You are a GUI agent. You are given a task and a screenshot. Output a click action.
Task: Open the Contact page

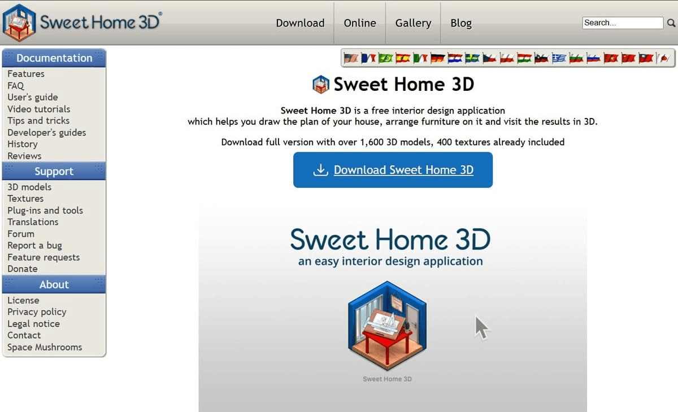[24, 335]
